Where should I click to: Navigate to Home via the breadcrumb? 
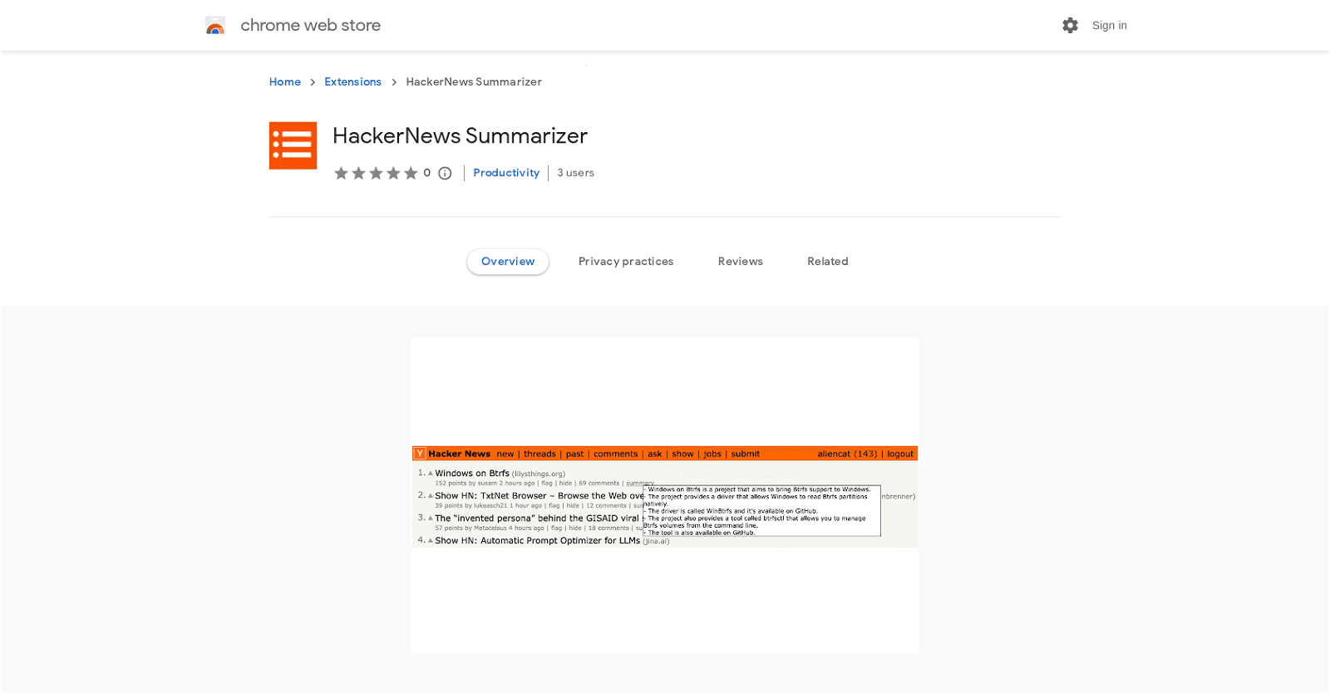pos(285,81)
